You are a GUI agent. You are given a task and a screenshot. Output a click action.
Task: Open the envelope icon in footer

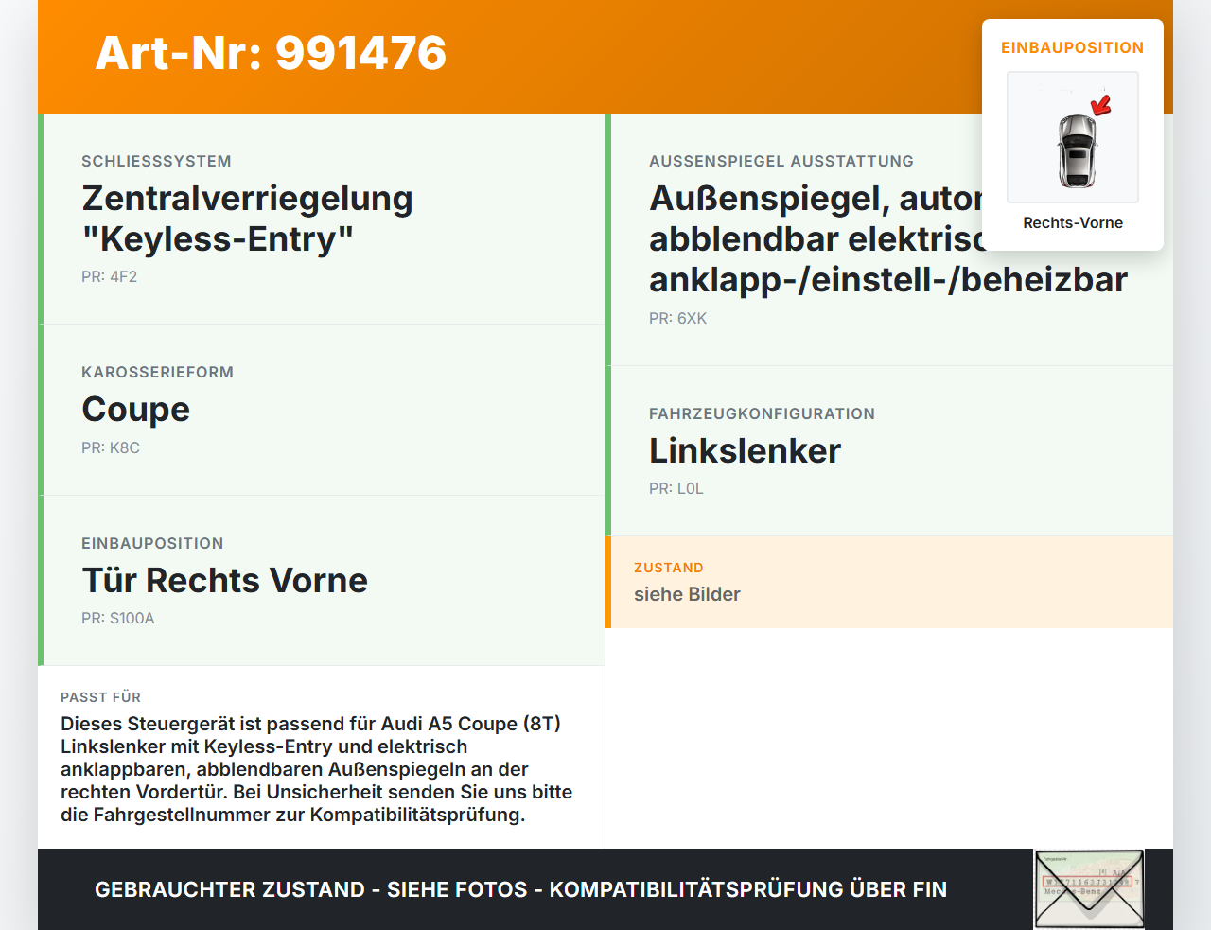tap(1089, 889)
